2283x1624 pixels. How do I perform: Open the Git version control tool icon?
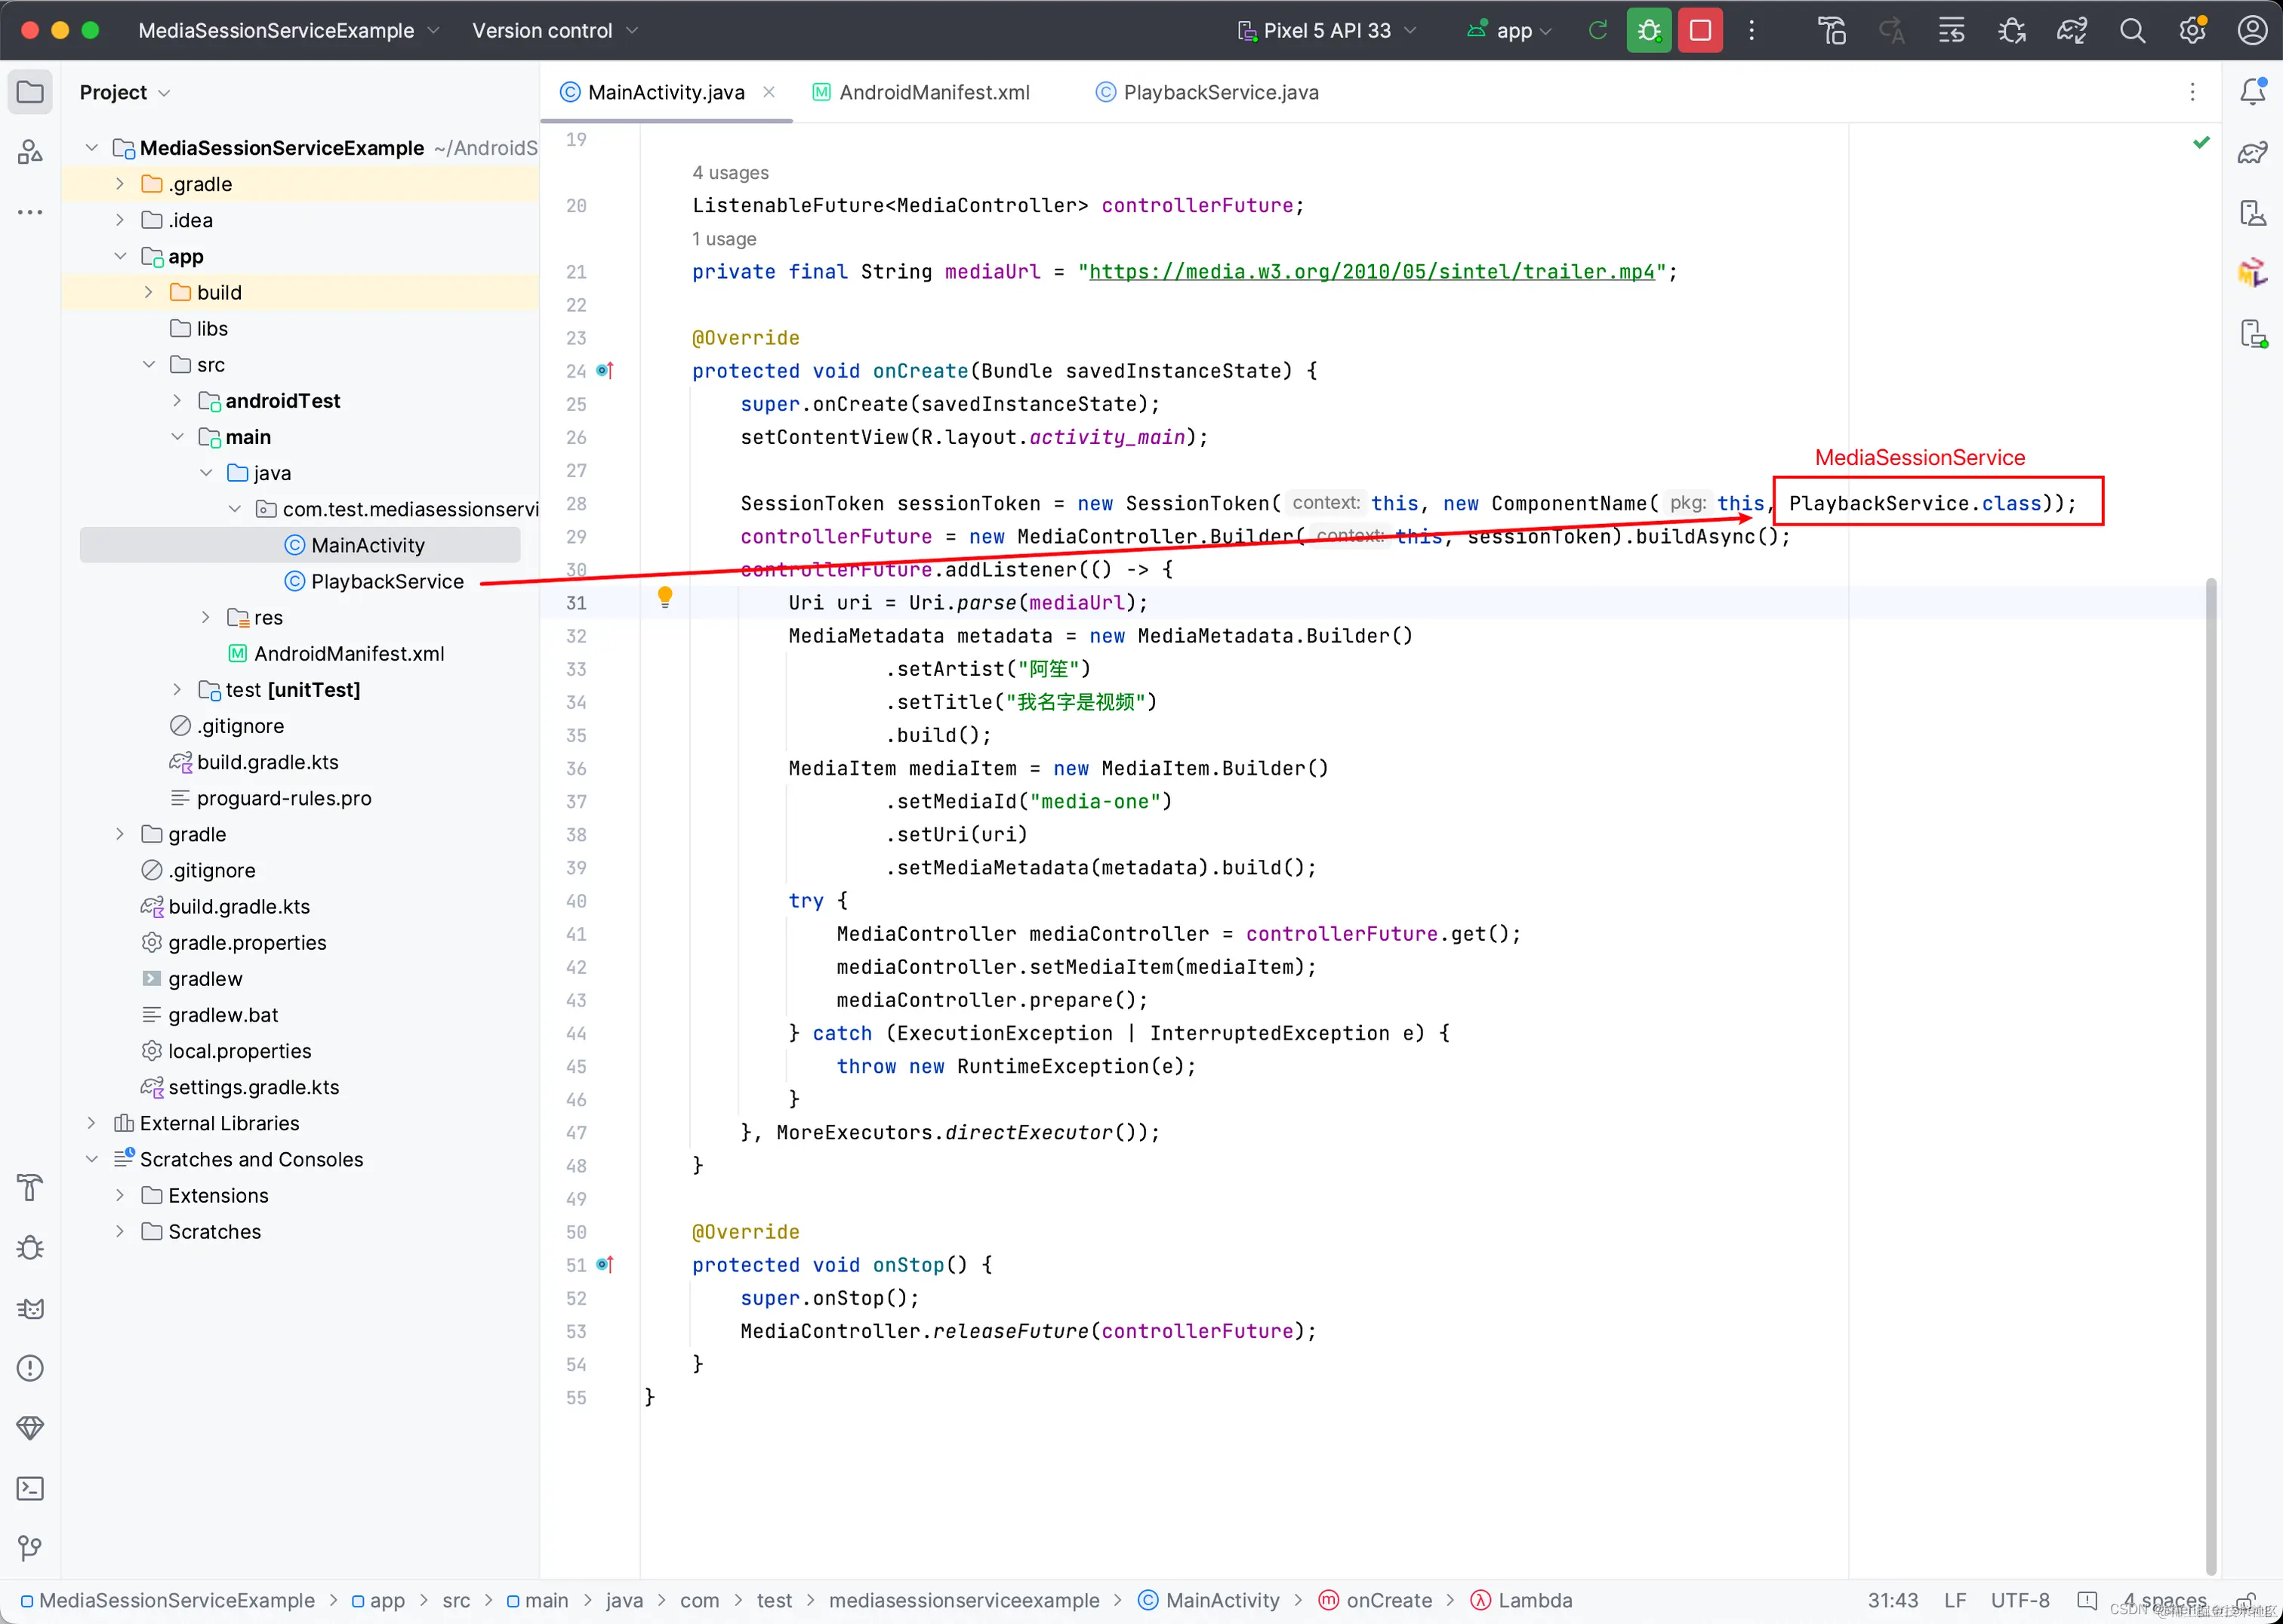pos(30,1549)
